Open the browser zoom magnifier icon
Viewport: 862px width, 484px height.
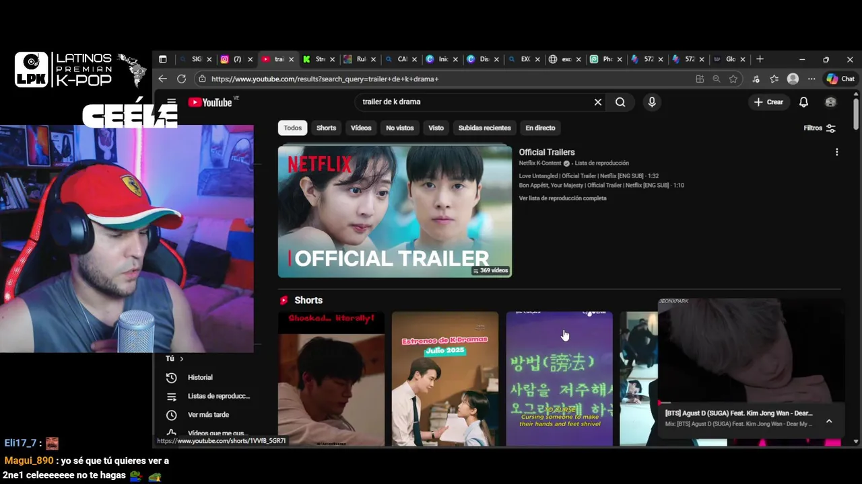tap(717, 79)
